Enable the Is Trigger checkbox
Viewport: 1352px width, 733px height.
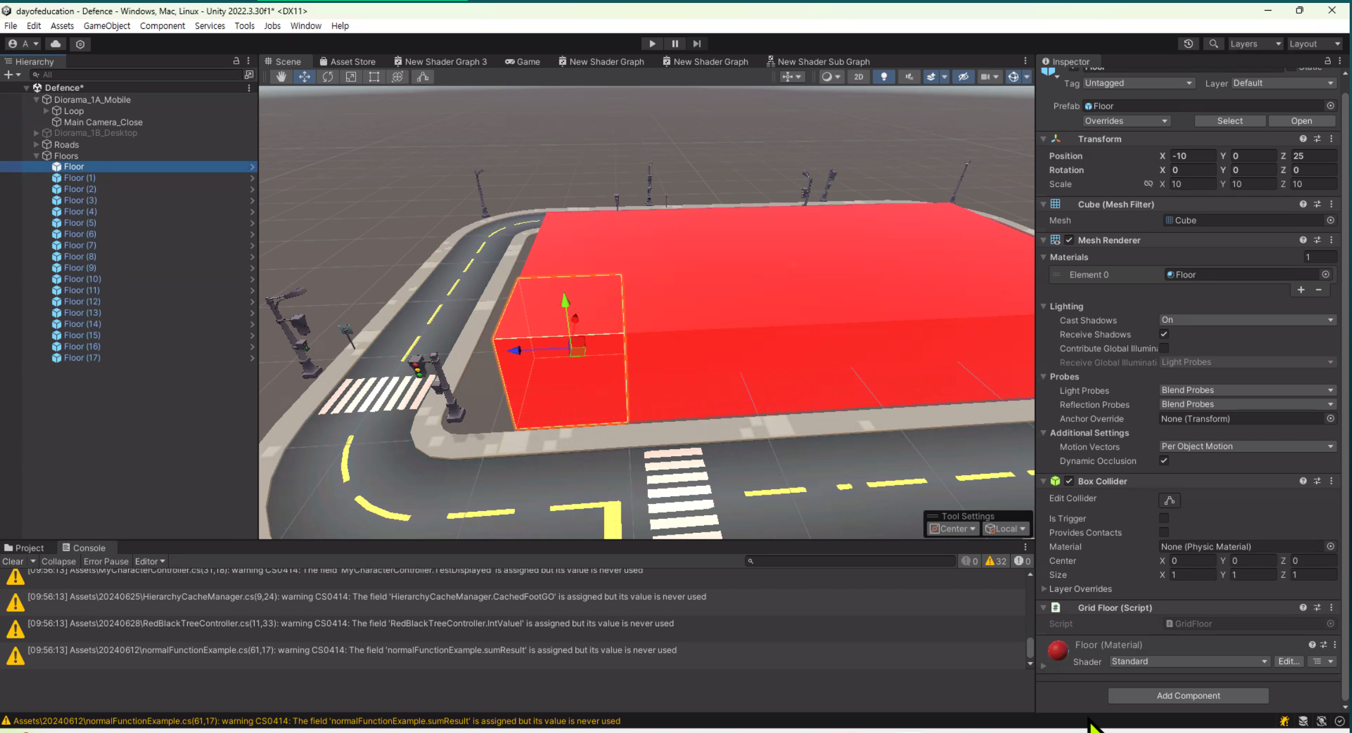point(1164,518)
